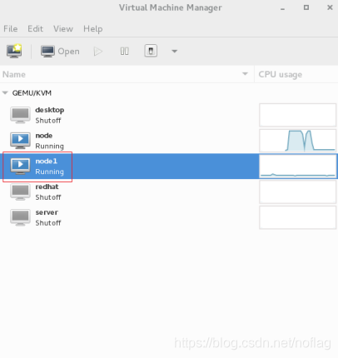The image size is (338, 358).
Task: Open the View menu
Action: pos(63,28)
